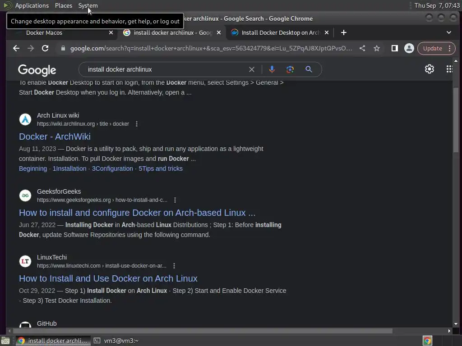Click the scroll right arrow at bottom
Screen dimensions: 462x346
(x=449, y=331)
